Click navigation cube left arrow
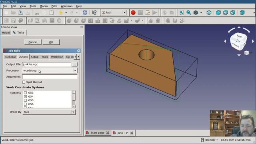 [225, 41]
